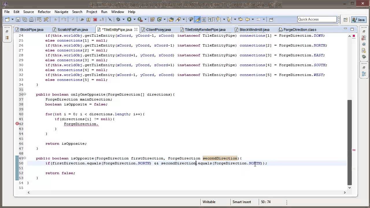This screenshot has height=208, width=370.
Task: Open the Next Annotation dropdown arrow
Action: 224,19
